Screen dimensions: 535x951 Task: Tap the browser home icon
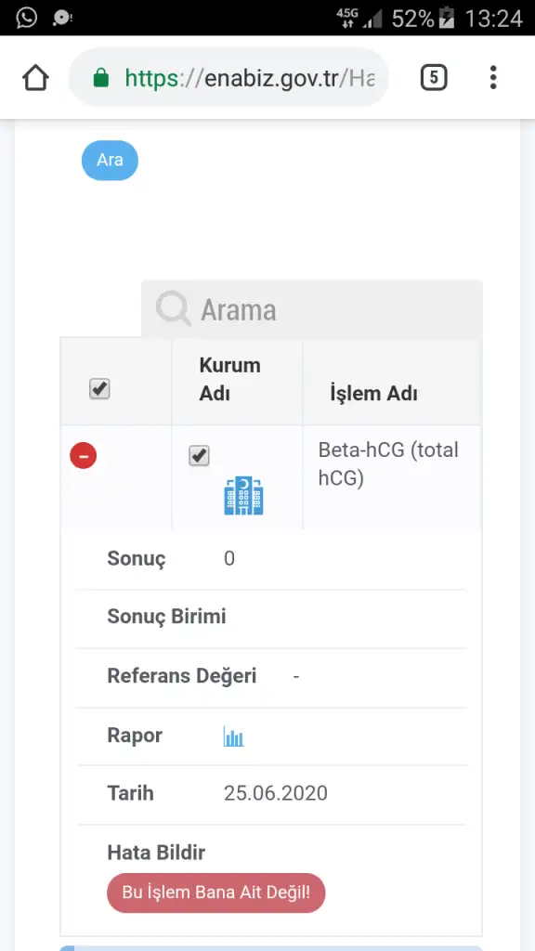[35, 78]
